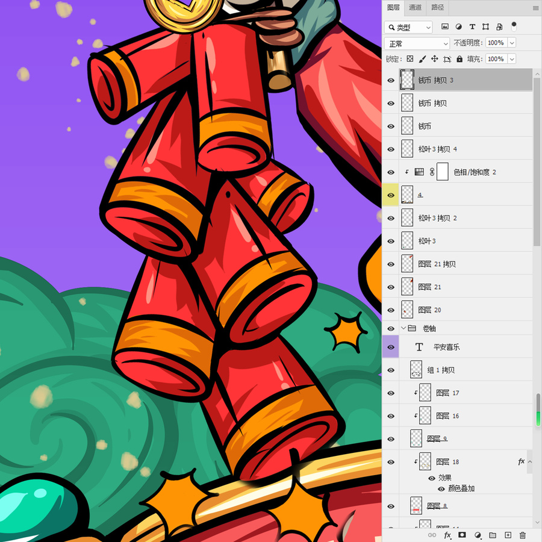Select the T text icon of 平安喜乐

pyautogui.click(x=419, y=347)
